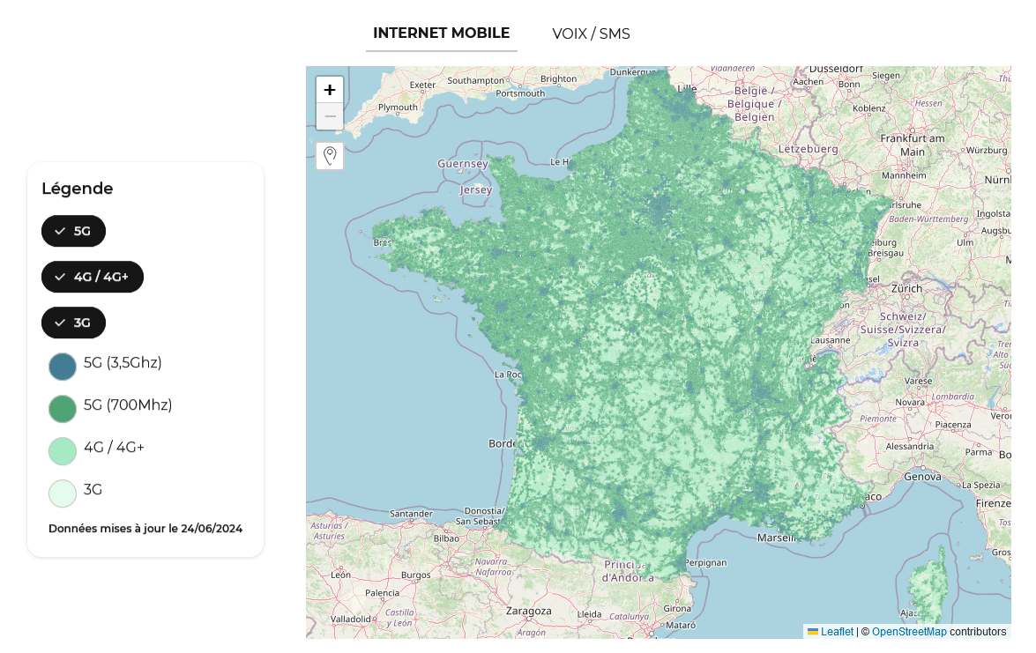Open the OpenStreetMap contributors link
Image resolution: width=1036 pixels, height=653 pixels.
coord(909,632)
